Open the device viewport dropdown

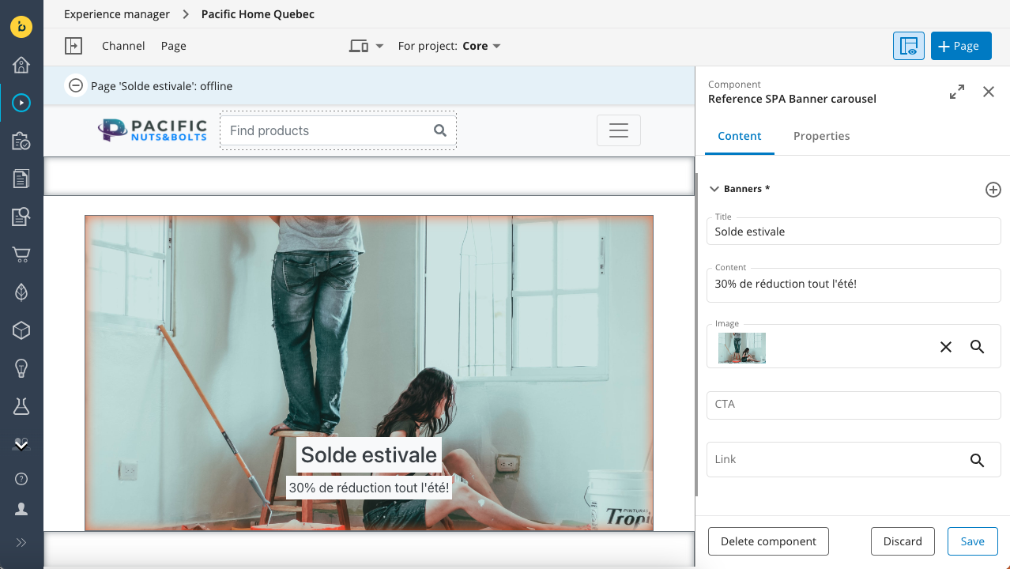pos(367,46)
